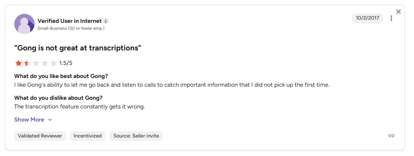Click the third grey rating star
The image size is (414, 156).
pyautogui.click(x=36, y=63)
